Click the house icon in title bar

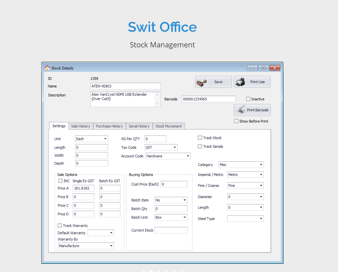tap(47, 68)
